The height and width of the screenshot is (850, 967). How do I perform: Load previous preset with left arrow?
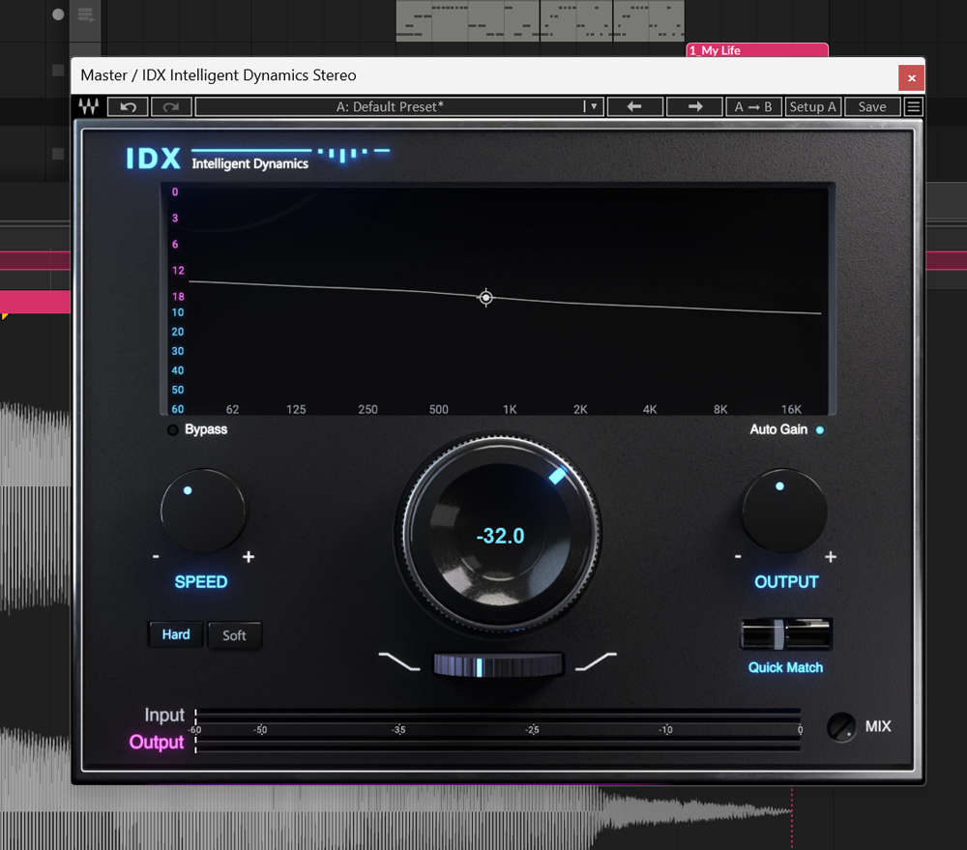(634, 106)
